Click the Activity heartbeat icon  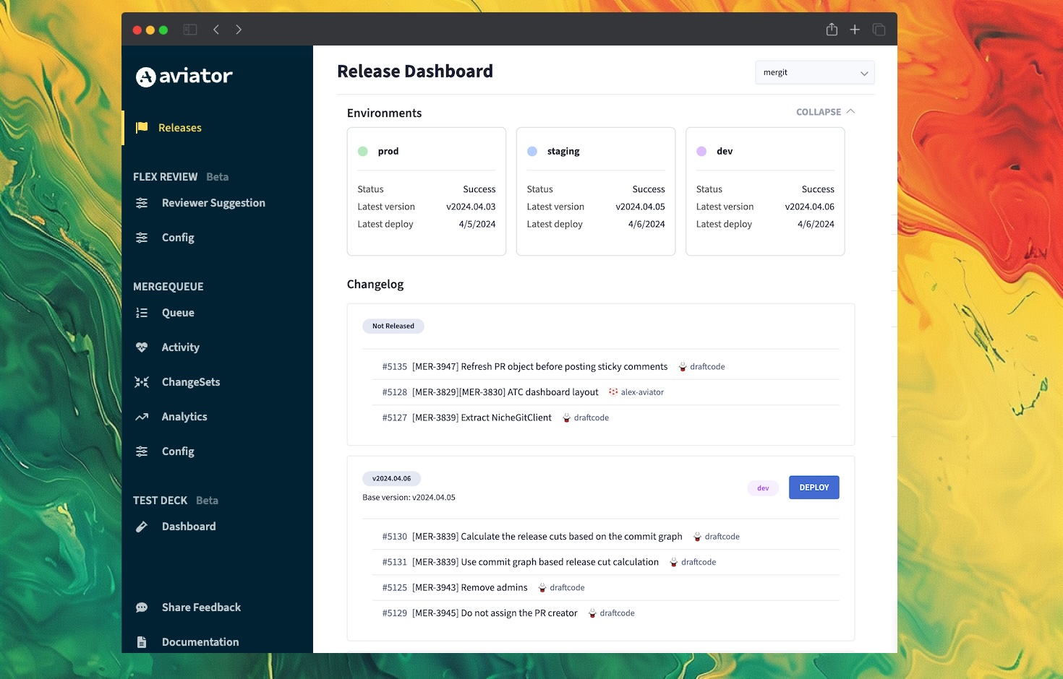[x=142, y=347]
